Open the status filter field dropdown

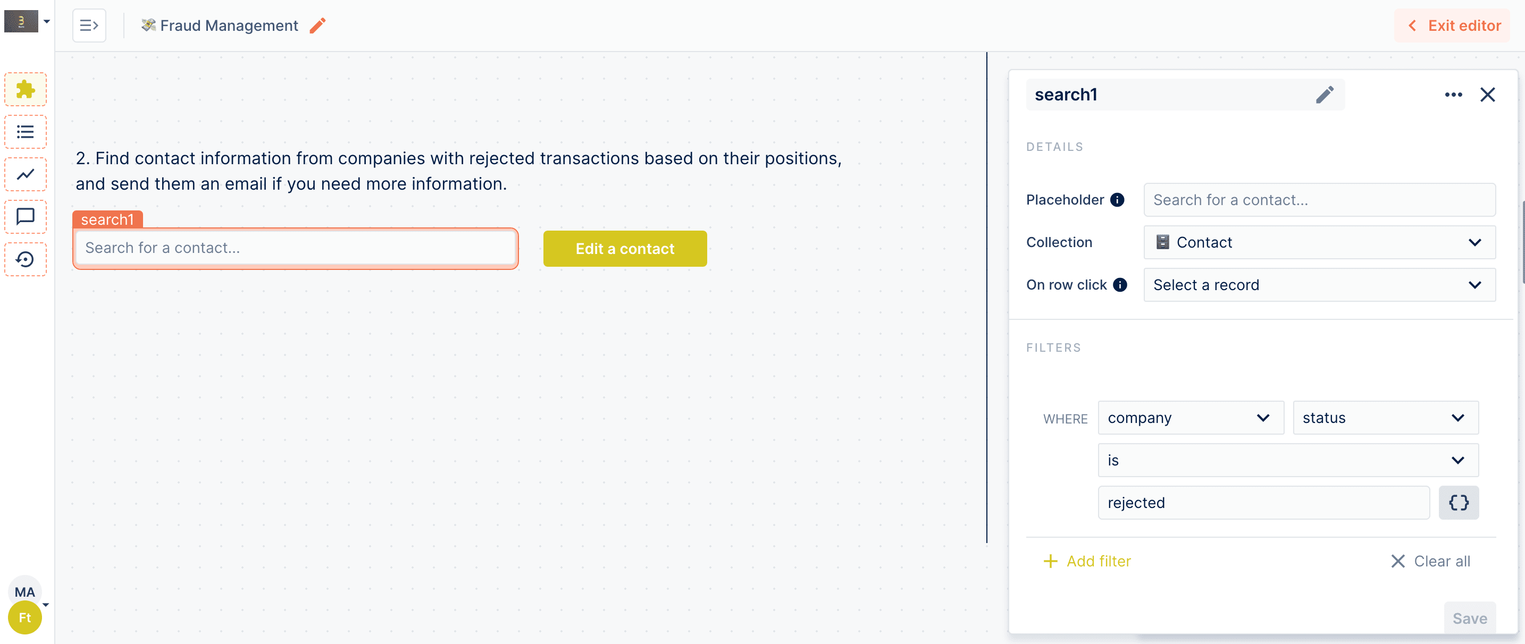(1385, 418)
